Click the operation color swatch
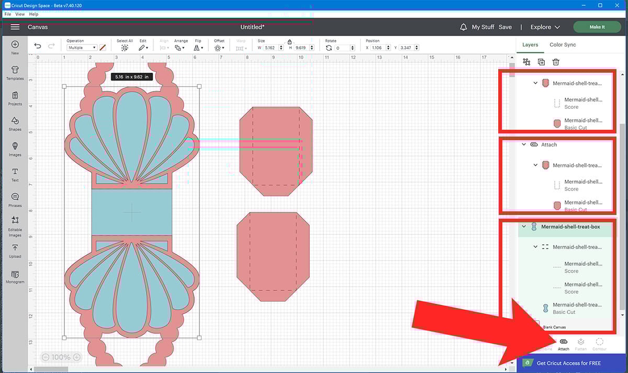The width and height of the screenshot is (628, 373). tap(103, 48)
